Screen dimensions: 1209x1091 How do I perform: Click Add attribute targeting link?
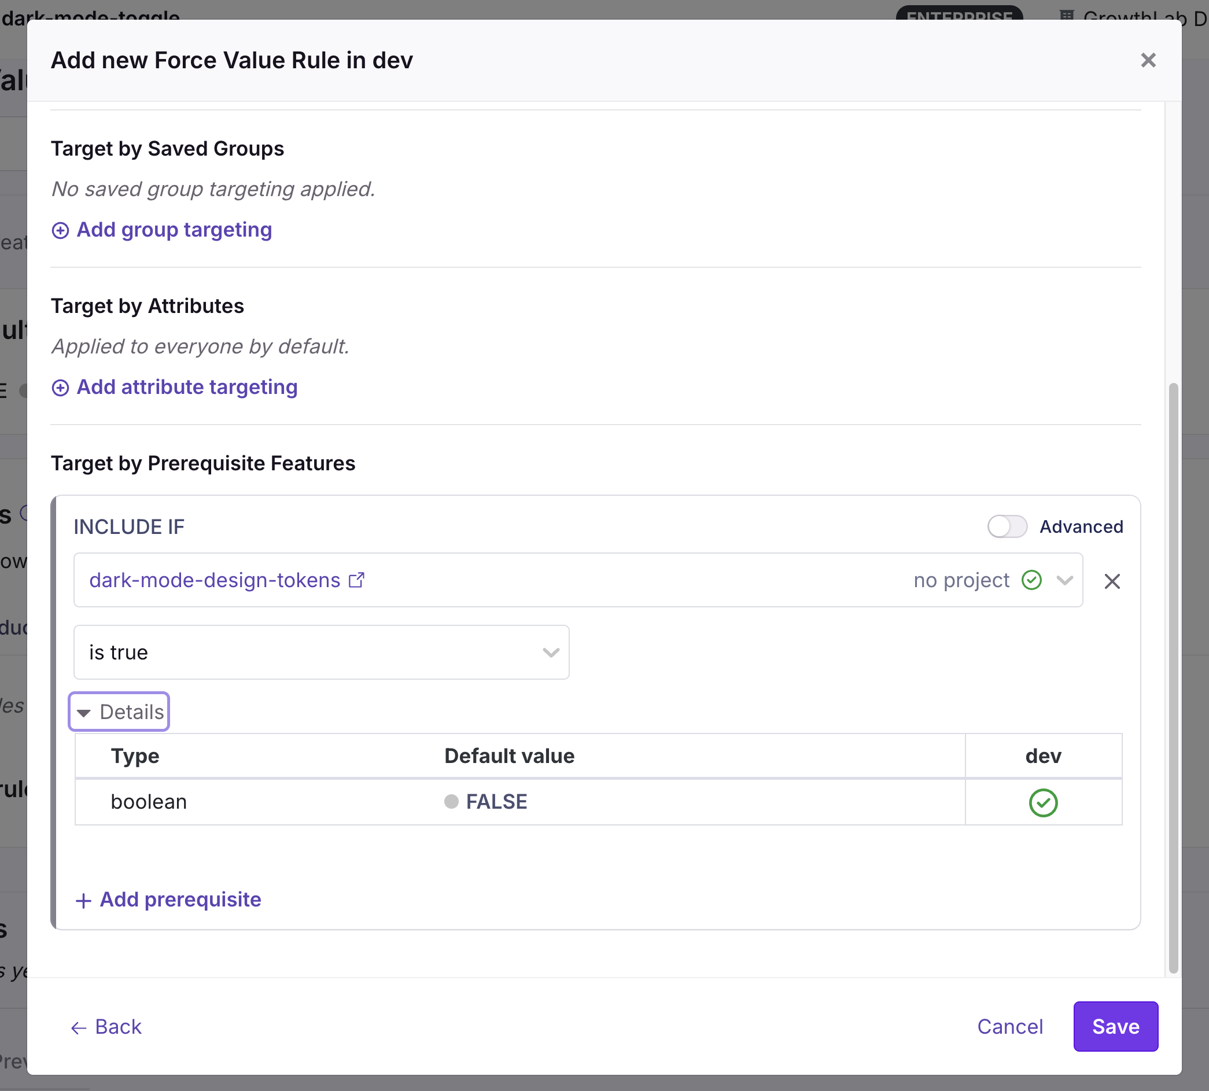coord(187,387)
